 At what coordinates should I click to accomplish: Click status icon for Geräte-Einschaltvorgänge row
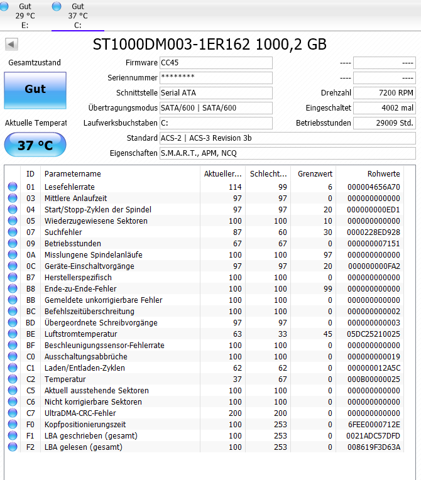[13, 266]
